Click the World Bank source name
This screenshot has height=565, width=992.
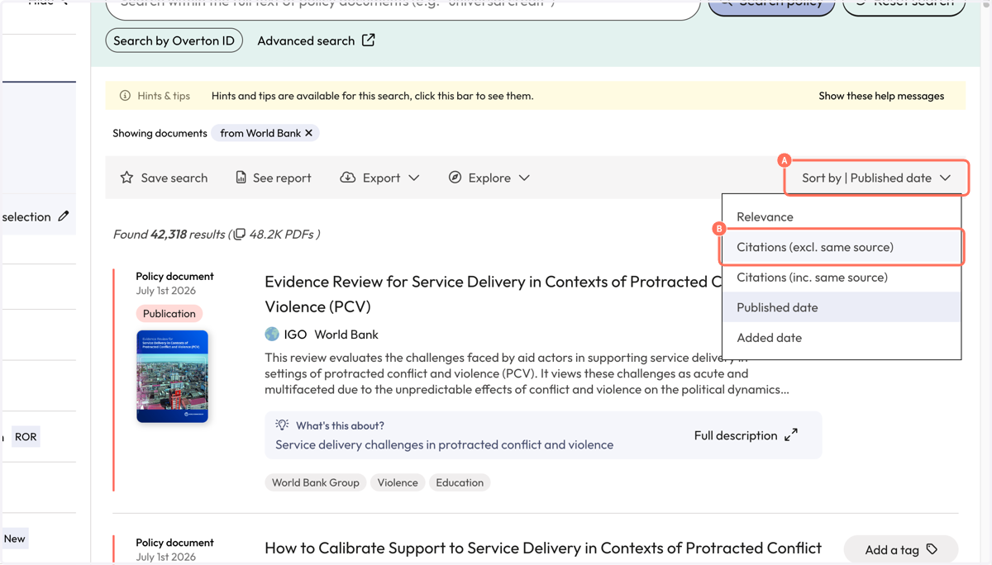tap(346, 335)
